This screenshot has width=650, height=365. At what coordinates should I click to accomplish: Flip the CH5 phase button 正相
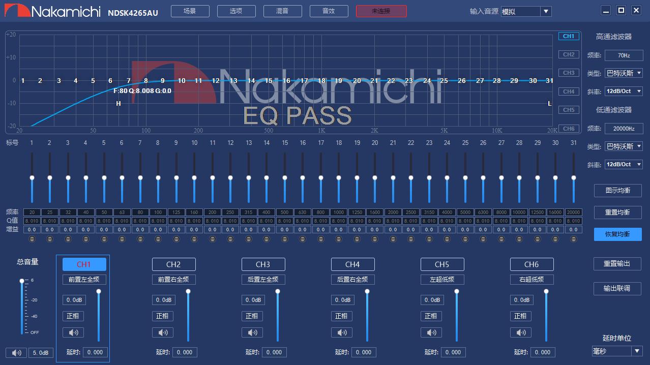(431, 316)
